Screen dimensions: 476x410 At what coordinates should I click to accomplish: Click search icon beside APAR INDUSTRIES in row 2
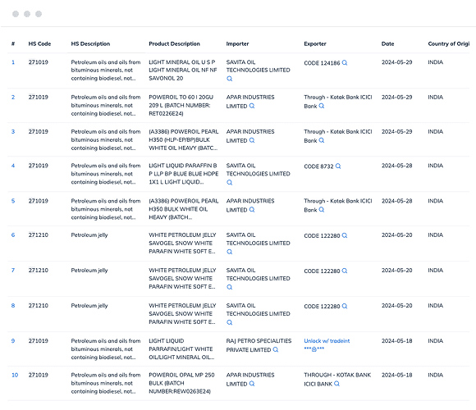click(252, 106)
